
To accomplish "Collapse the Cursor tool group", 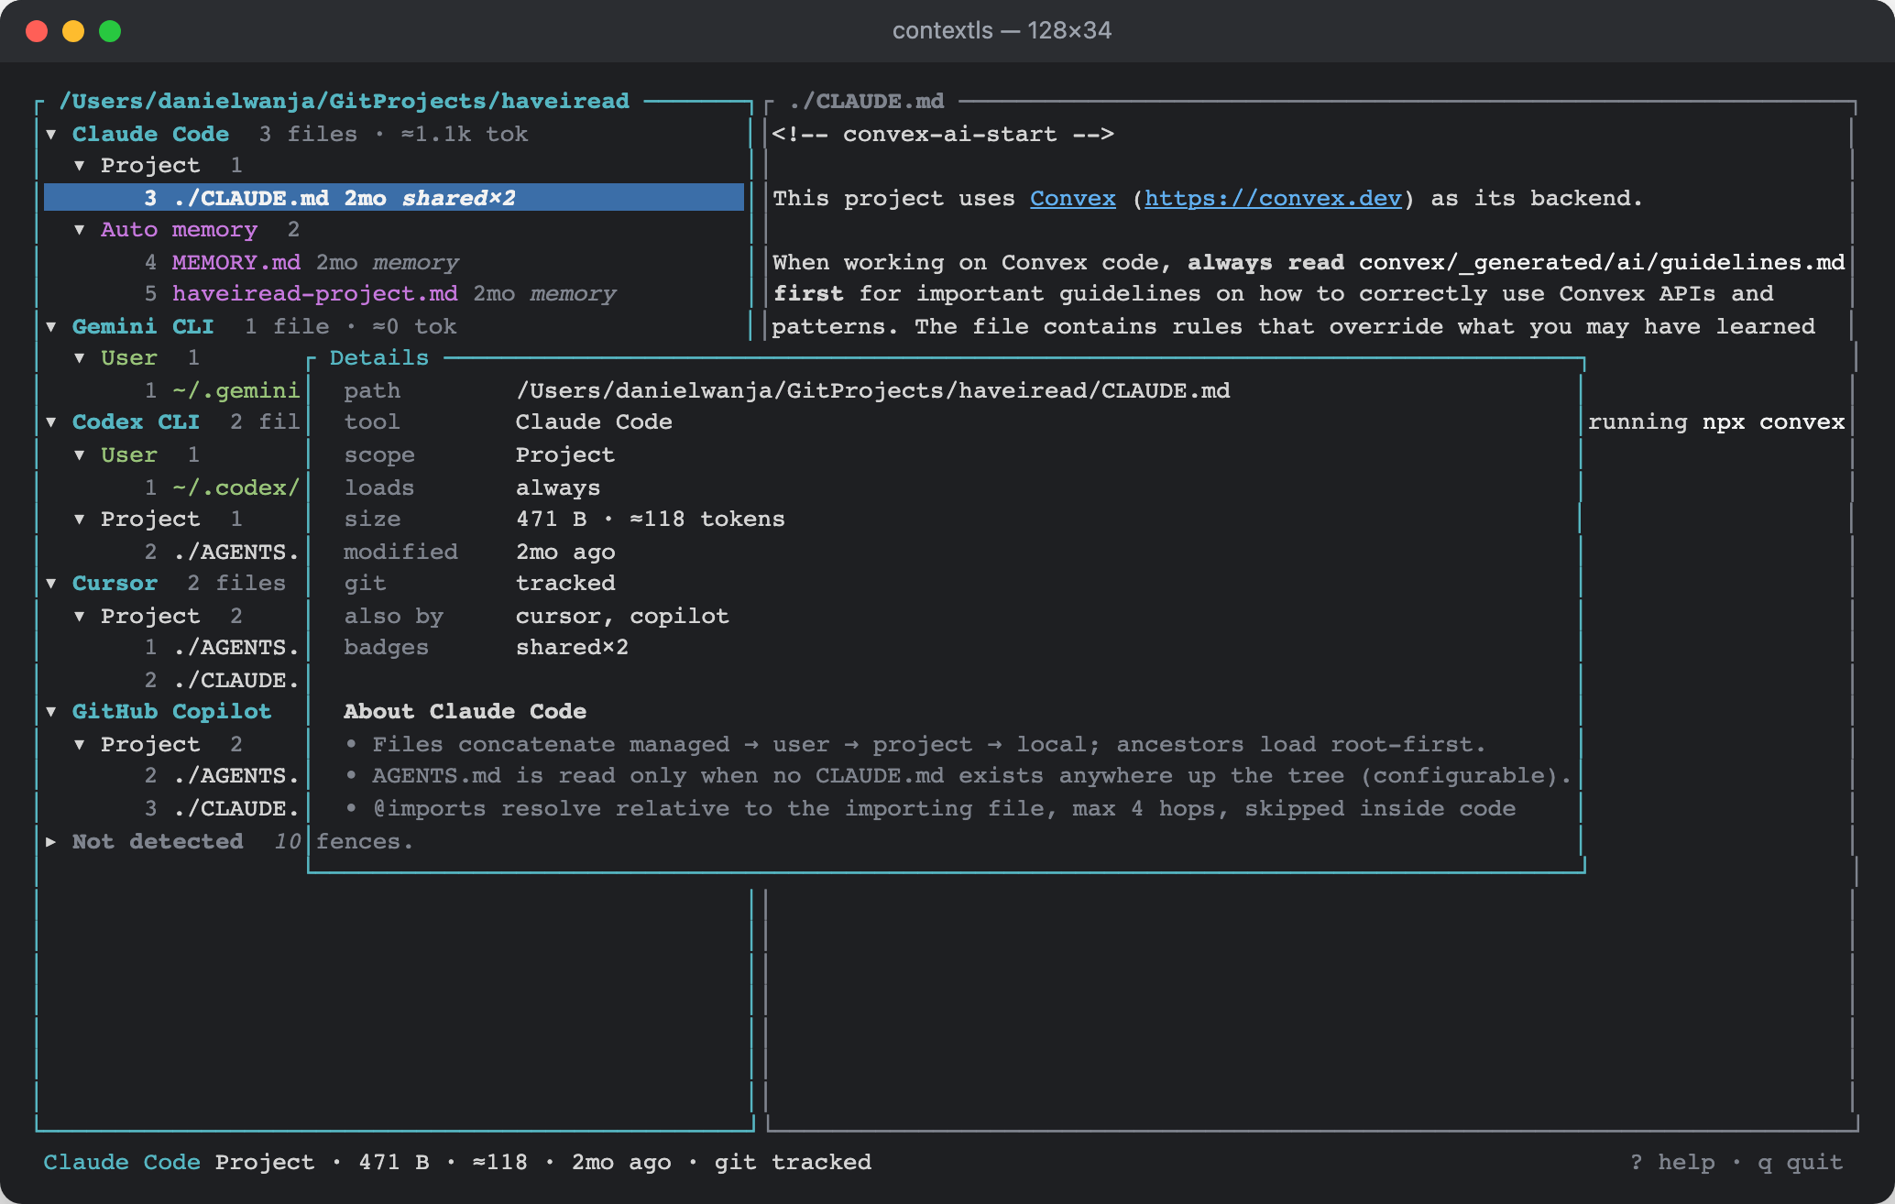I will 51,584.
